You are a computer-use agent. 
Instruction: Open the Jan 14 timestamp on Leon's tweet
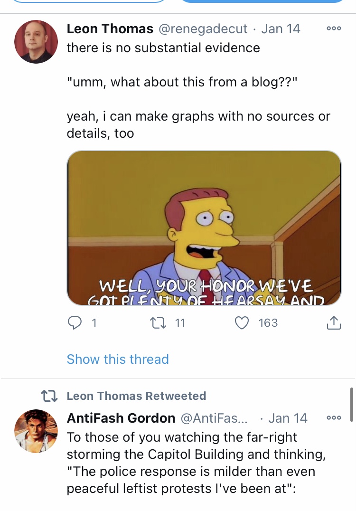point(281,28)
